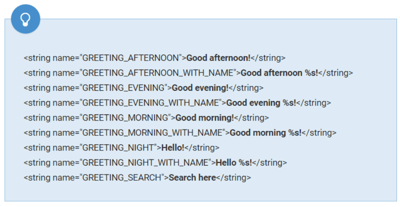Click the bold text "Hello!"
Screen dimensions: 400x207
[x=173, y=148]
